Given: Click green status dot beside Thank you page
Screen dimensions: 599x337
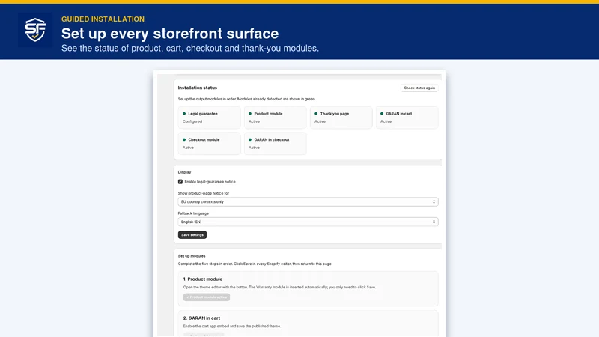Looking at the screenshot, I should (x=316, y=114).
